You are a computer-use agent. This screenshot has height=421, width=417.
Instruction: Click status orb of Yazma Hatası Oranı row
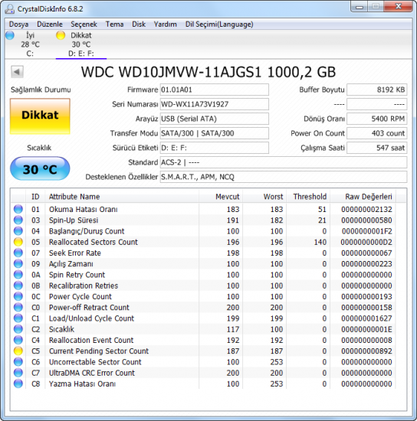pos(18,383)
